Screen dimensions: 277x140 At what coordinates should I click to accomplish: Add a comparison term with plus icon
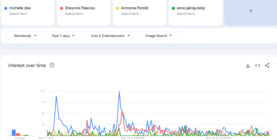click(x=251, y=11)
